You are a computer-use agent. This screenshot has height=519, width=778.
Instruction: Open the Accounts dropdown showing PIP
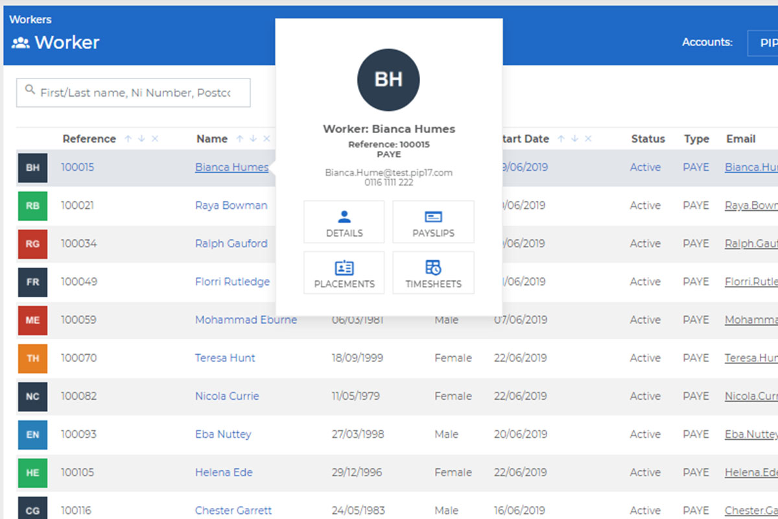(763, 43)
